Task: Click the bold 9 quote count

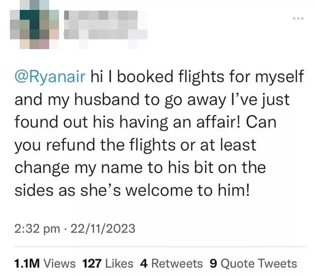Action: click(214, 263)
